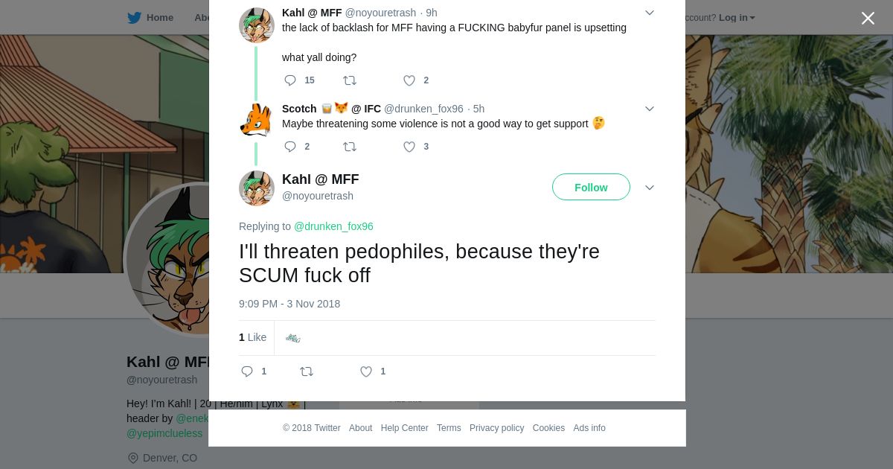Reply to Kahl's babyfur panel tweet
The width and height of the screenshot is (893, 469).
[x=290, y=80]
